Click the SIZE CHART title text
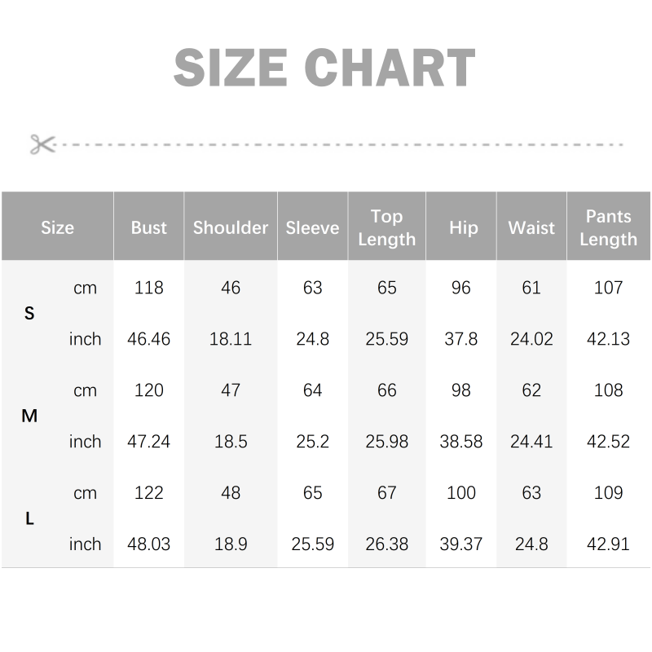Viewport: 652px width, 652px height. [x=324, y=68]
